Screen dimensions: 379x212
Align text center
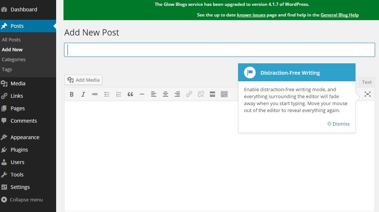click(x=165, y=94)
